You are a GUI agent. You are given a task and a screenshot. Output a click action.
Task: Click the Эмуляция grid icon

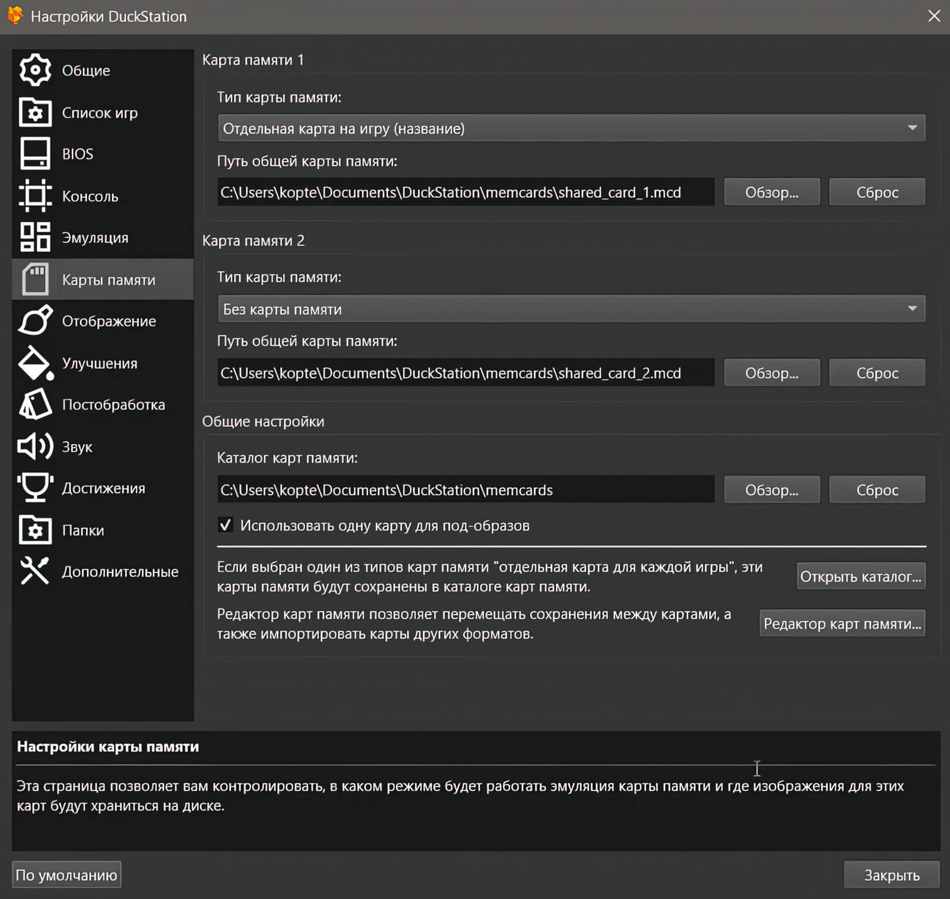point(35,238)
